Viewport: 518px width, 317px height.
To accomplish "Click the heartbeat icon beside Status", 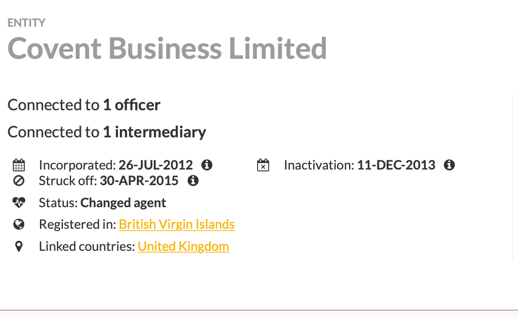I will click(x=19, y=203).
